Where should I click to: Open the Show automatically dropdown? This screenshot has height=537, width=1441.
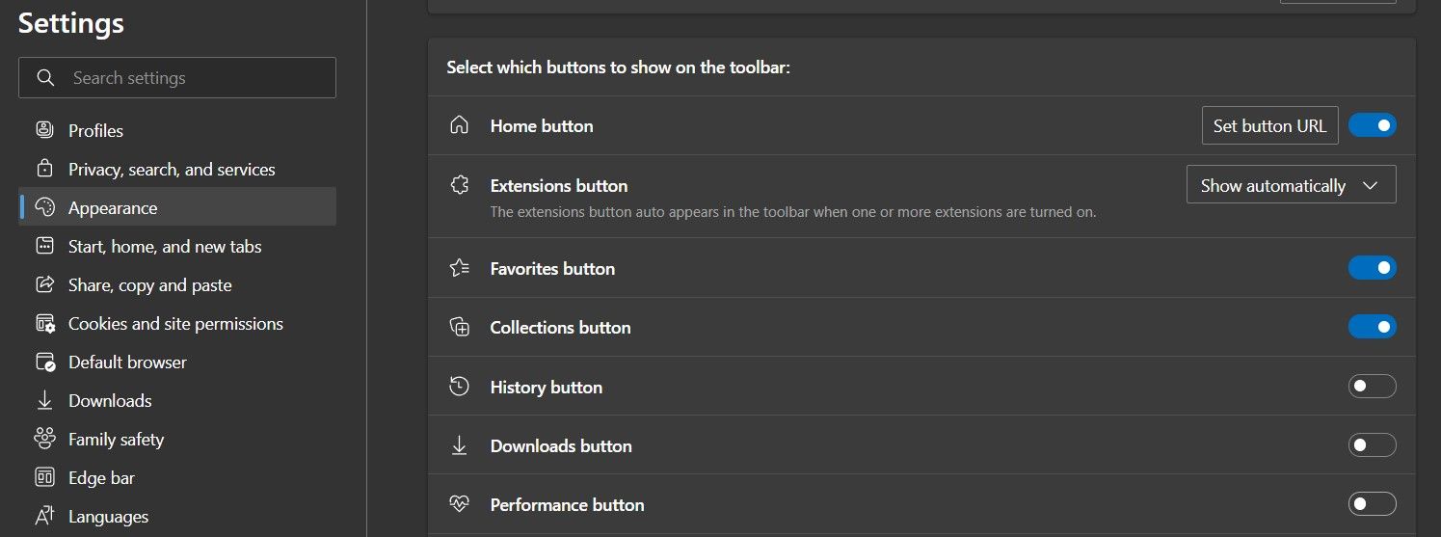[x=1291, y=185]
